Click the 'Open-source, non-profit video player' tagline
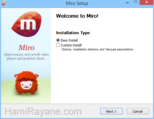The height and width of the screenshot is (119, 154). pyautogui.click(x=26, y=56)
